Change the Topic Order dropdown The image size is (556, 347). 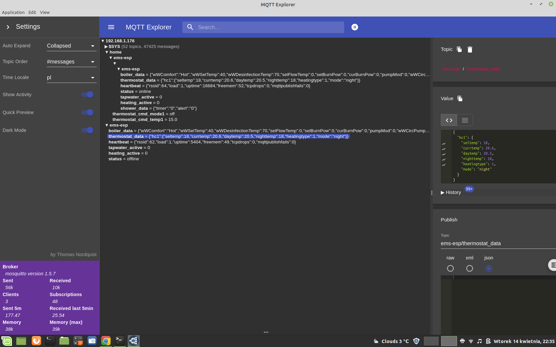coord(71,61)
